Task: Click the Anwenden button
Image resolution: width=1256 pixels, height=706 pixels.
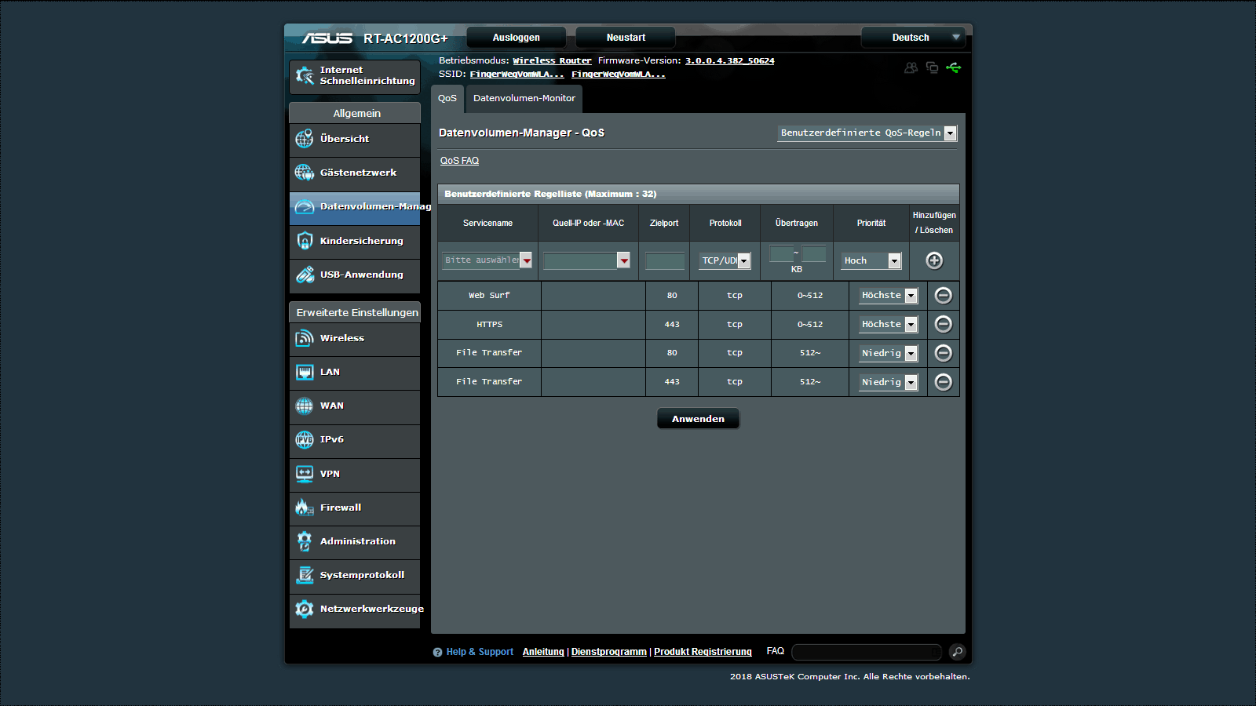Action: [698, 419]
